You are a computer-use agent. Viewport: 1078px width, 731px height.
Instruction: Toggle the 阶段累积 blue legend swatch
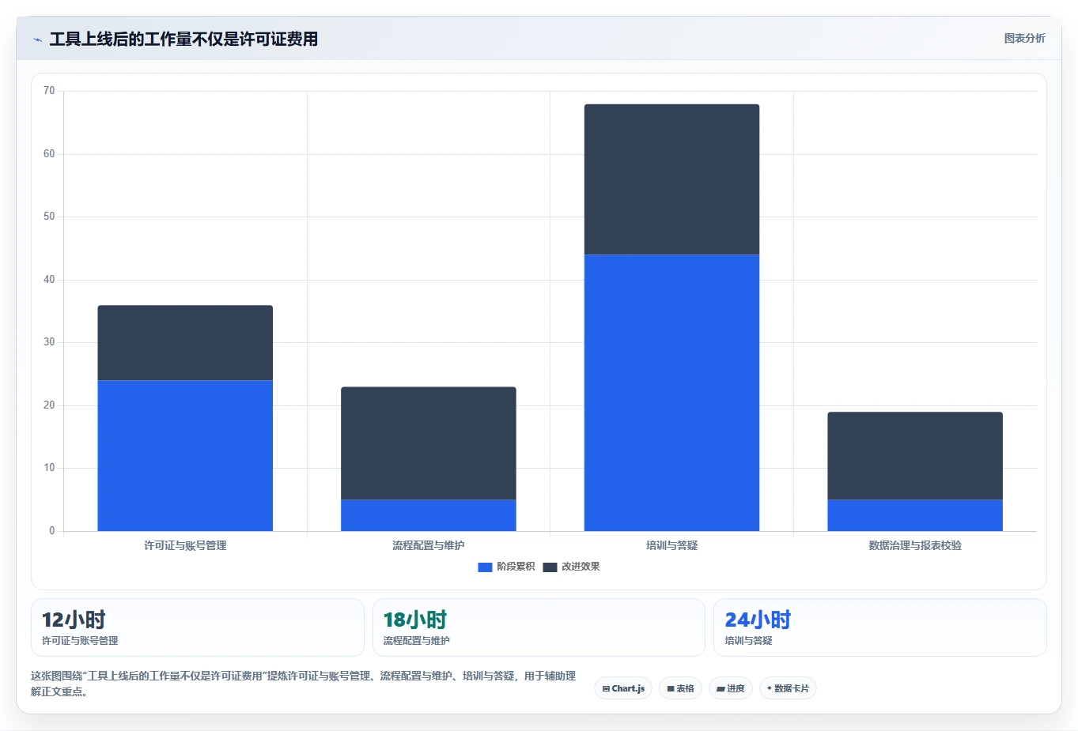[x=485, y=567]
